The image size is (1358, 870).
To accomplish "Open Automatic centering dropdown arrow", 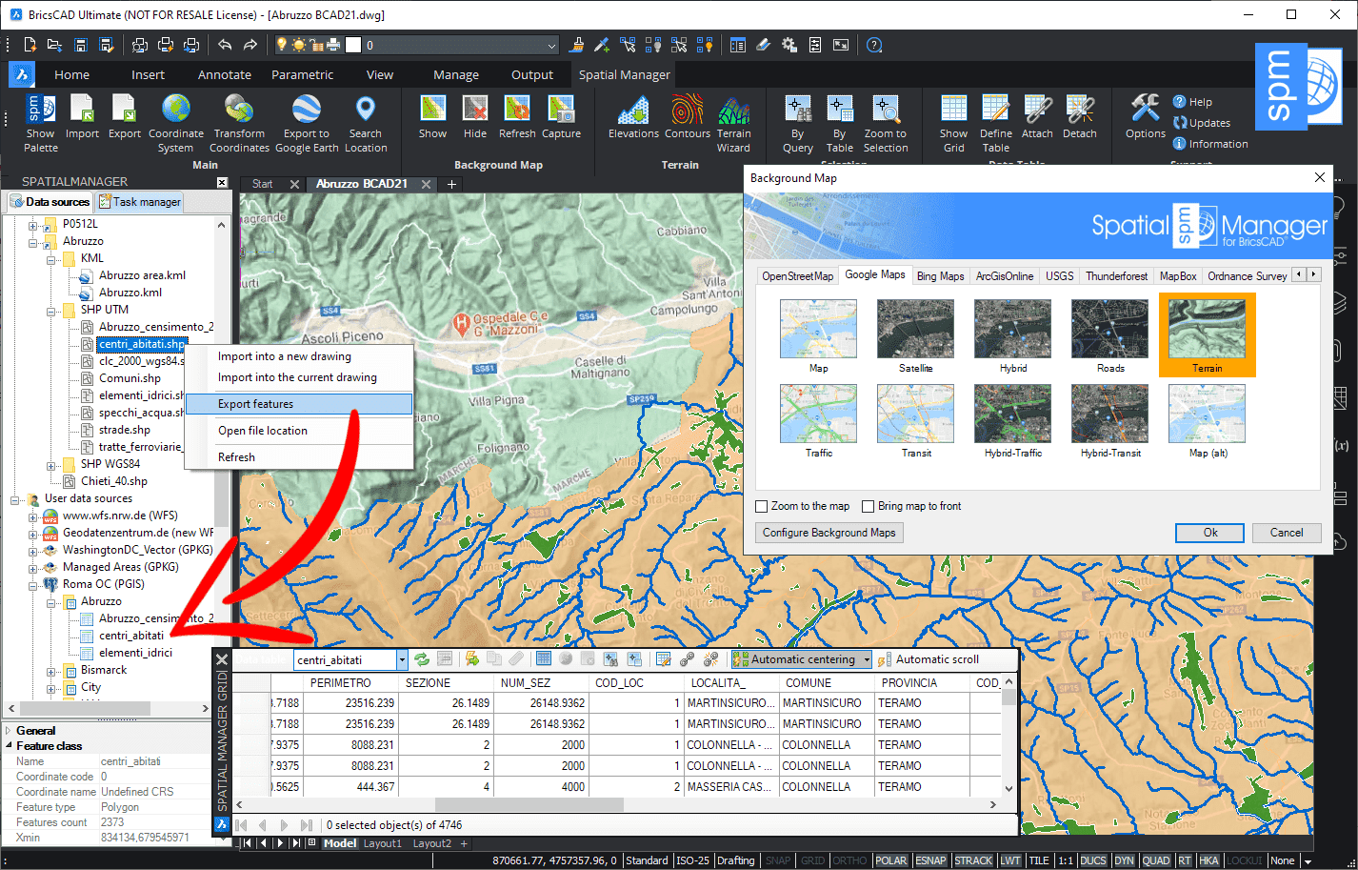I will [x=867, y=659].
